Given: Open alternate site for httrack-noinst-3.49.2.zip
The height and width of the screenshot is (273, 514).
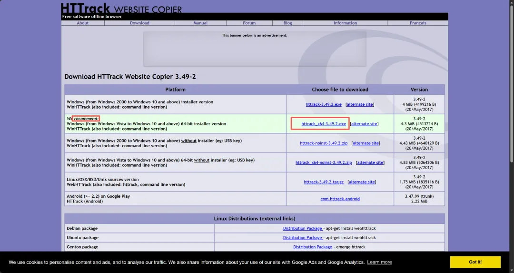Looking at the screenshot, I should tap(366, 143).
